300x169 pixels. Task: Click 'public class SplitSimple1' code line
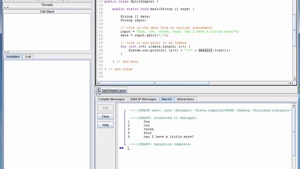(131, 1)
